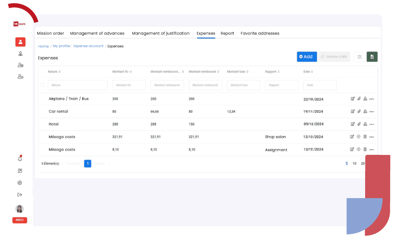Click the Montant ttc filter input
This screenshot has width=393, height=240.
129,85
